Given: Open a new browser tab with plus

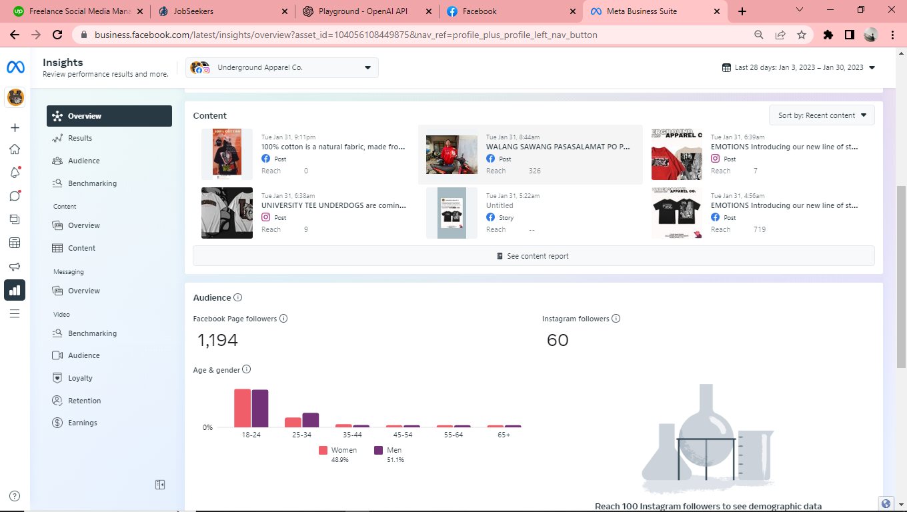Looking at the screenshot, I should click(742, 11).
